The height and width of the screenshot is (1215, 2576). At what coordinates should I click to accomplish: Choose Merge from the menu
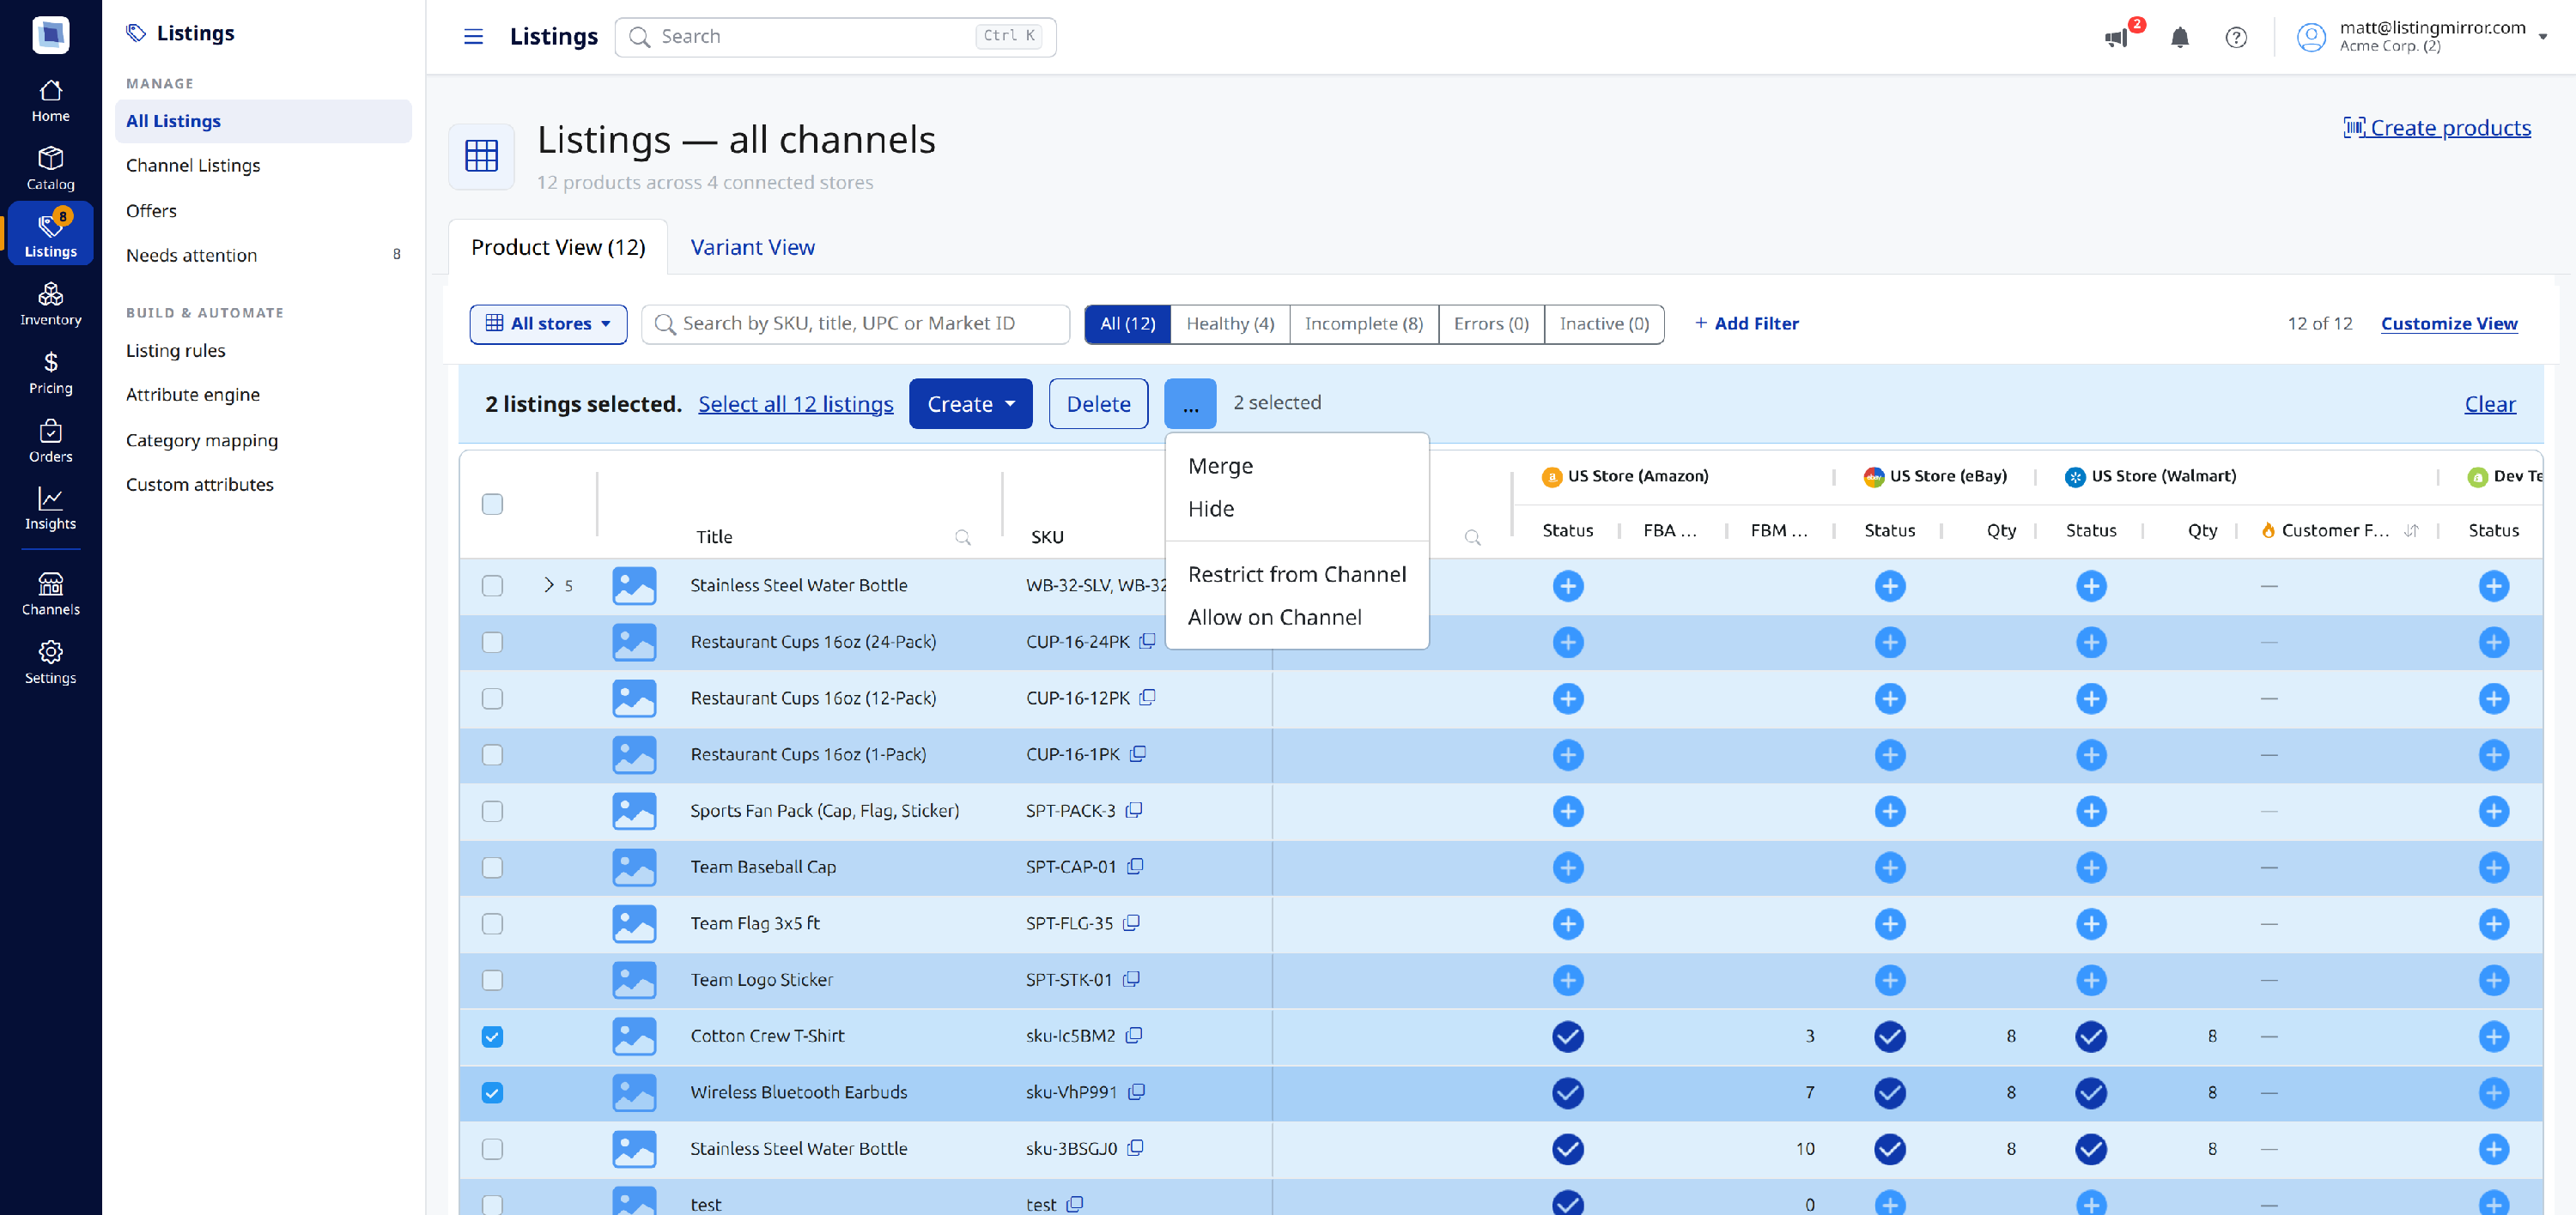pos(1220,466)
